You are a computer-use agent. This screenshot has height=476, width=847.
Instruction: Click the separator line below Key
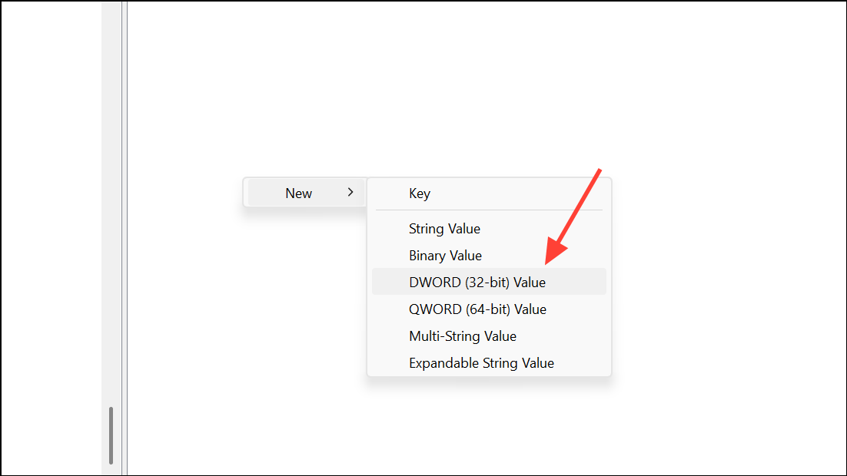[489, 210]
